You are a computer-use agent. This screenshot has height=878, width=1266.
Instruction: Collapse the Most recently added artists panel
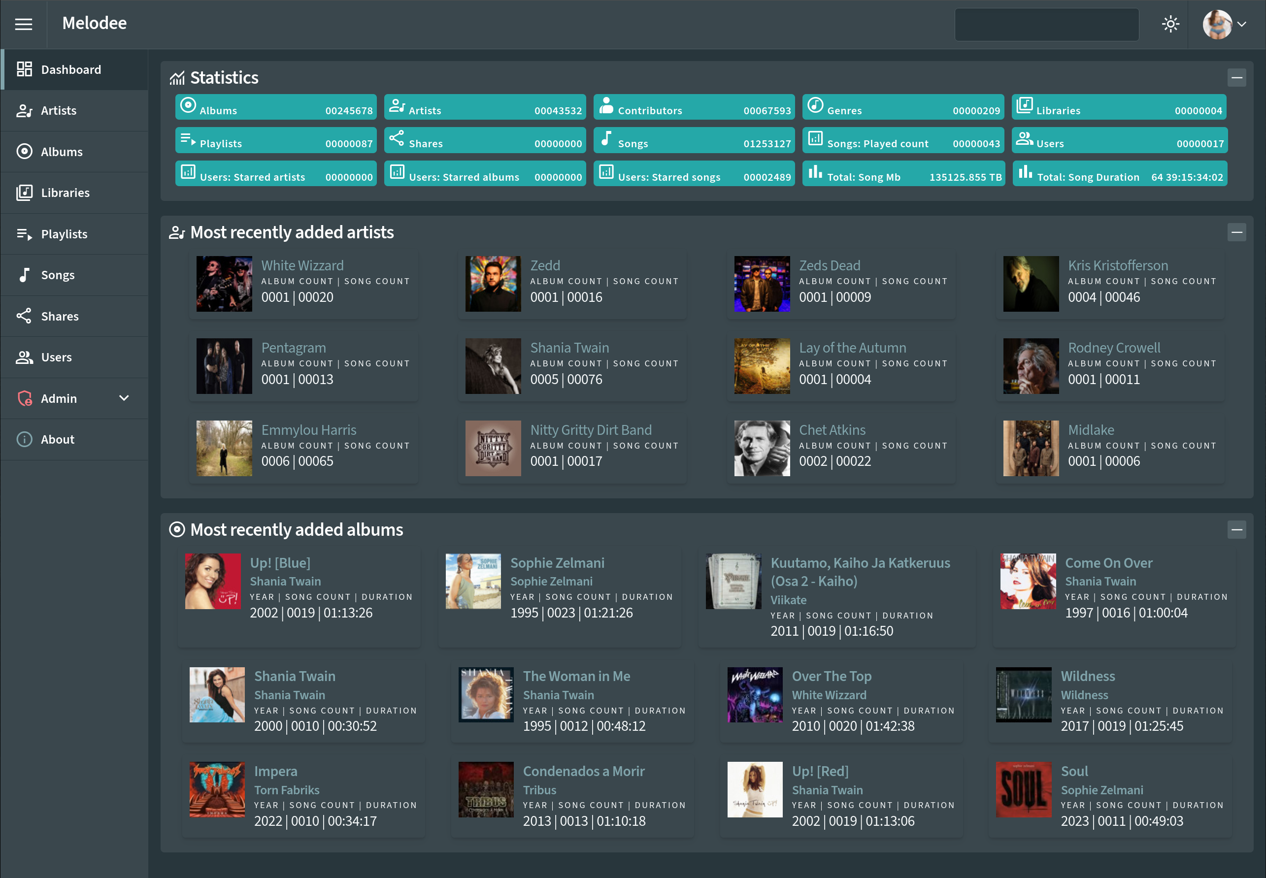coord(1236,232)
